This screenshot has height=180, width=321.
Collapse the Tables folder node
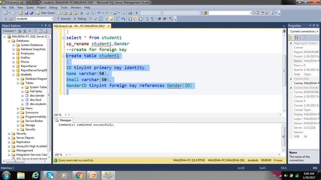(x=18, y=83)
